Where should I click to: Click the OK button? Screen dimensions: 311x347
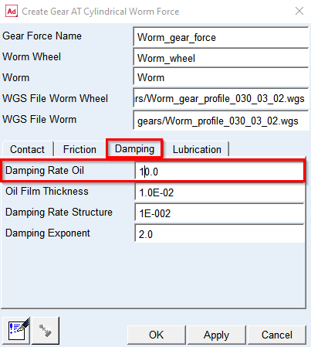click(156, 335)
